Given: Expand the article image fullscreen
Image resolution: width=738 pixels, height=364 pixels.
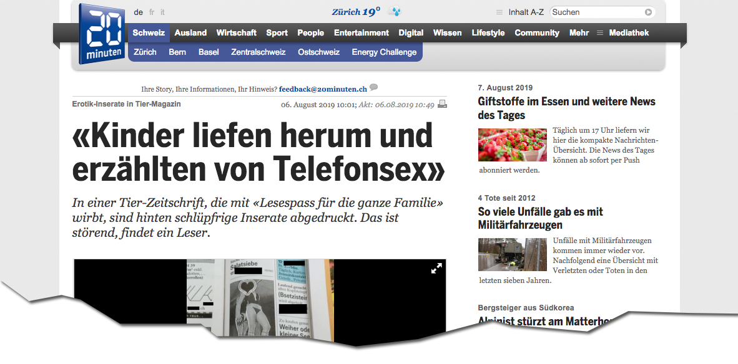Looking at the screenshot, I should (x=437, y=268).
